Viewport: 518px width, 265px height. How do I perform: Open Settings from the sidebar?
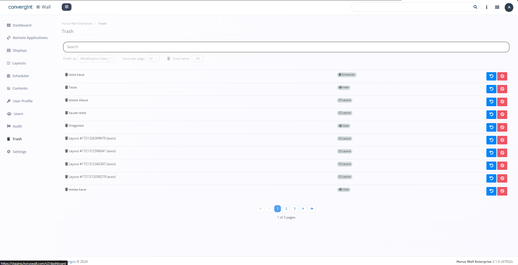click(x=19, y=152)
